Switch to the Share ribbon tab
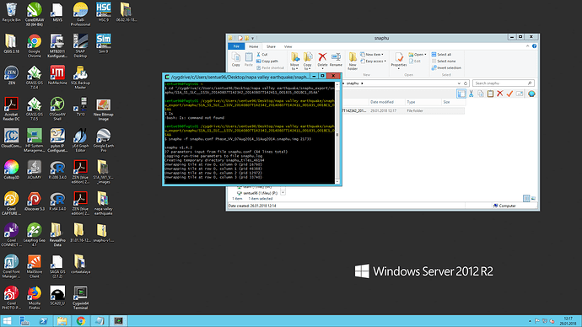Viewport: 582px width, 327px height. (271, 46)
